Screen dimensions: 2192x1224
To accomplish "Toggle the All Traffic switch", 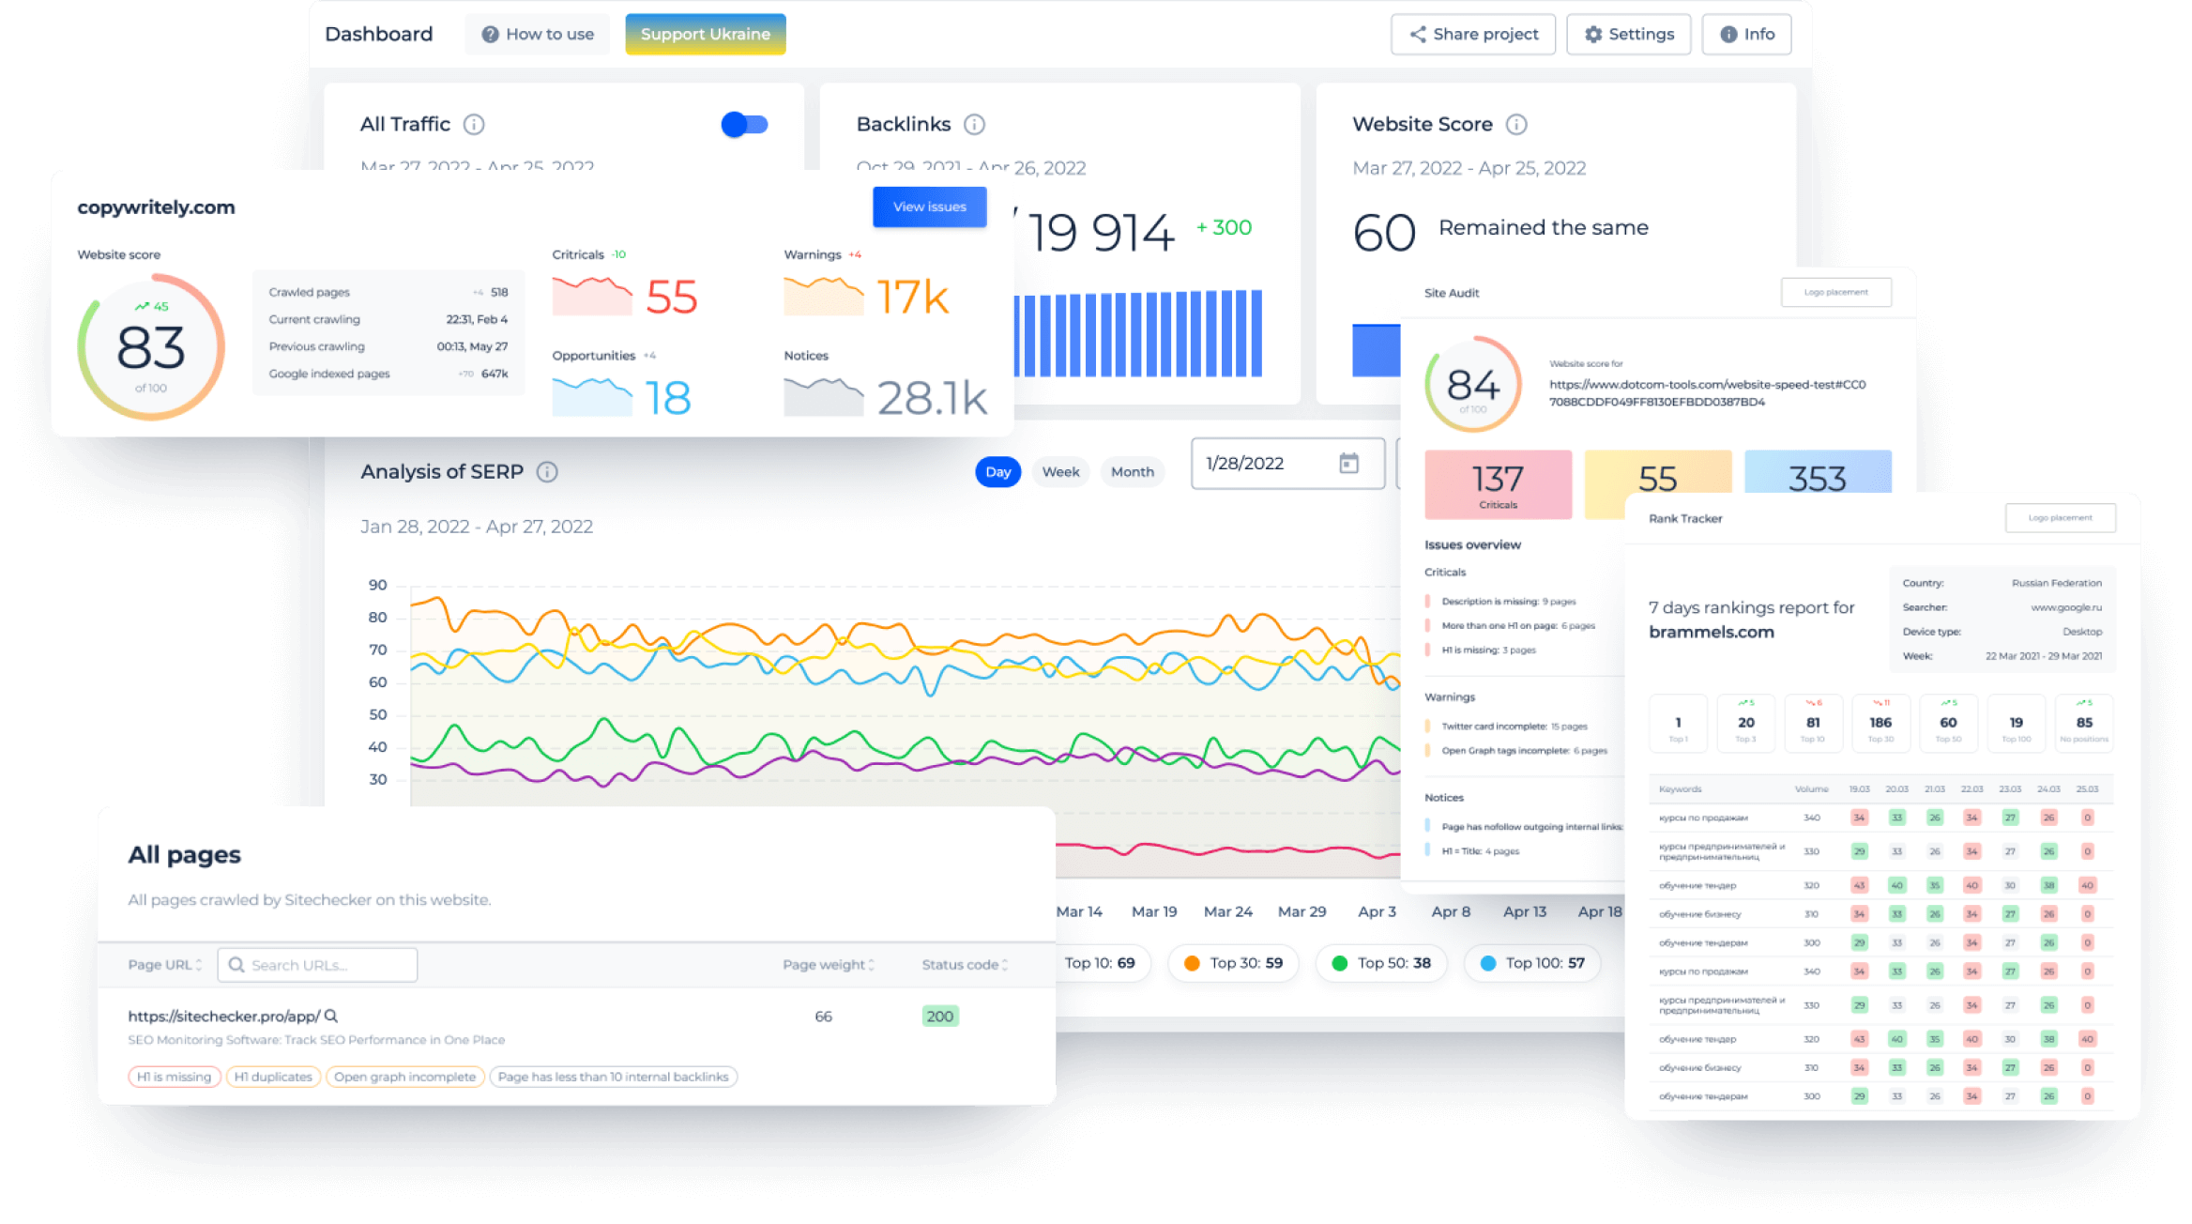I will (744, 124).
